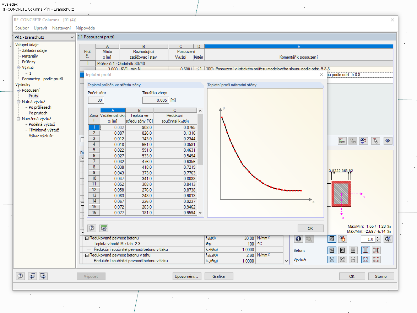Viewport: 417px width, 313px height.
Task: Click the decimal places icon in dialog
Action: click(104, 228)
